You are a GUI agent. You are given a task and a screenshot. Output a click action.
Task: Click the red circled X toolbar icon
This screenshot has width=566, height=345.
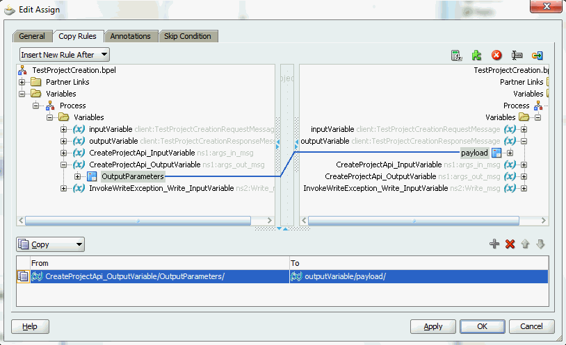496,55
